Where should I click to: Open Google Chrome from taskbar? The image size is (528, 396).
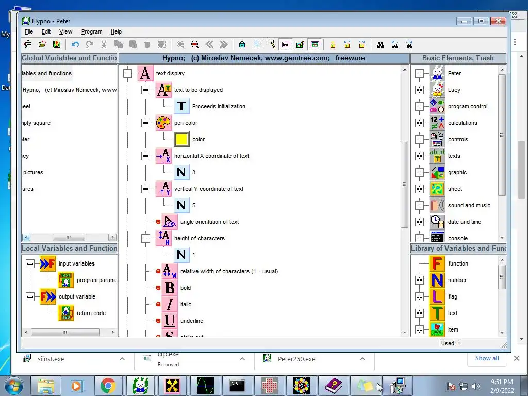(x=108, y=386)
